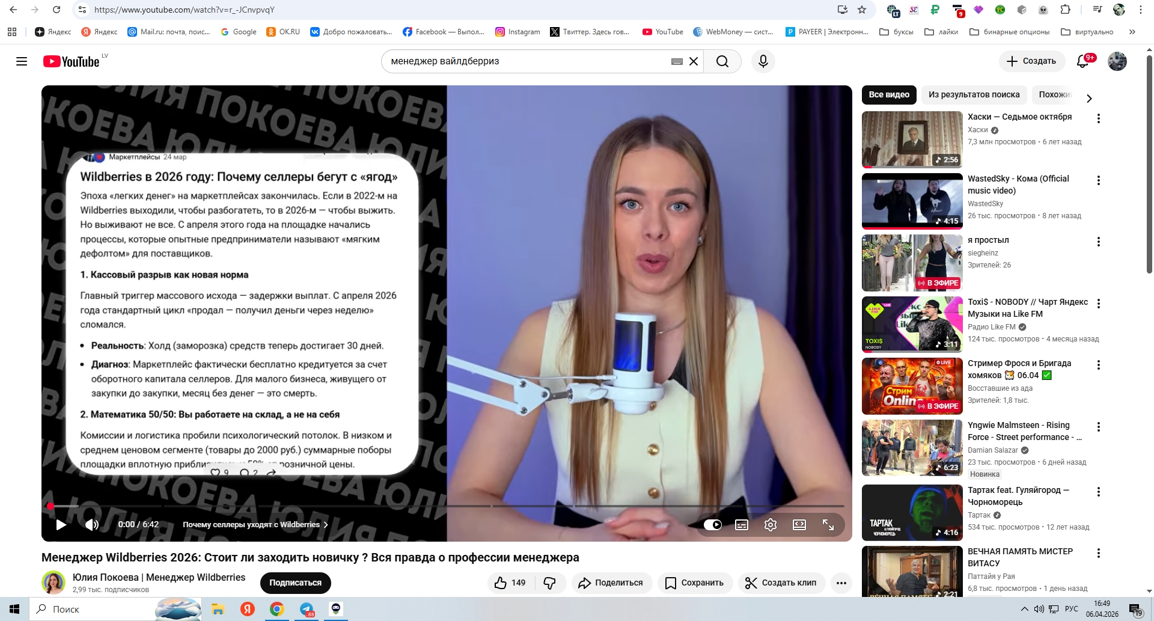Open video settings gear icon
The image size is (1154, 621).
pyautogui.click(x=770, y=525)
